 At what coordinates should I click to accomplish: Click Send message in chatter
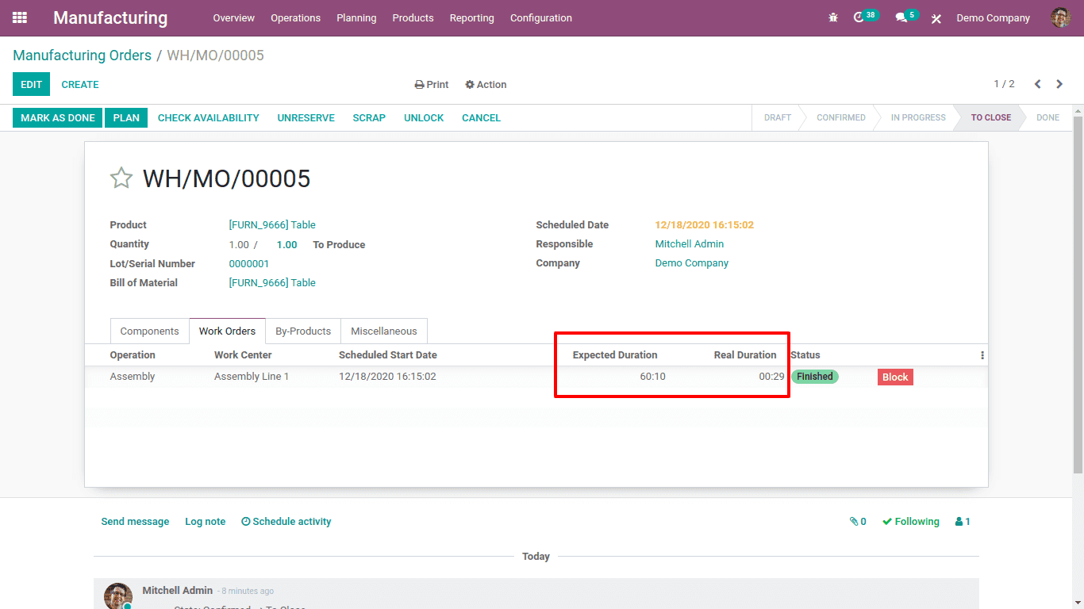(x=135, y=522)
